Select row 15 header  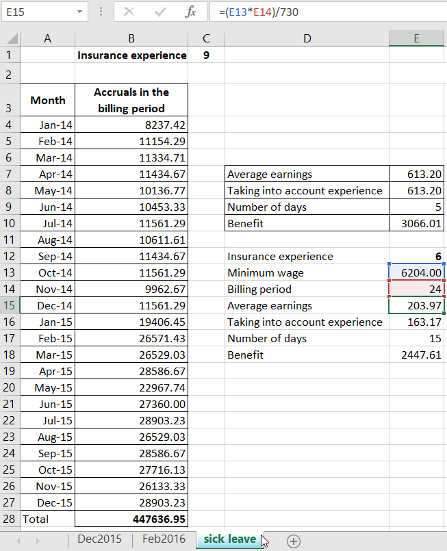pyautogui.click(x=9, y=305)
